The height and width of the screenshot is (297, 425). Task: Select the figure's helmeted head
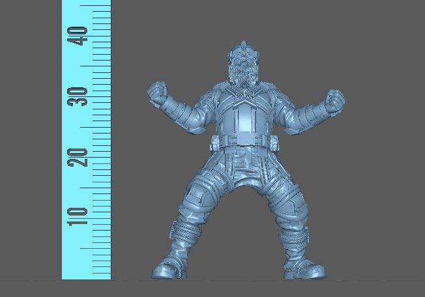[244, 70]
